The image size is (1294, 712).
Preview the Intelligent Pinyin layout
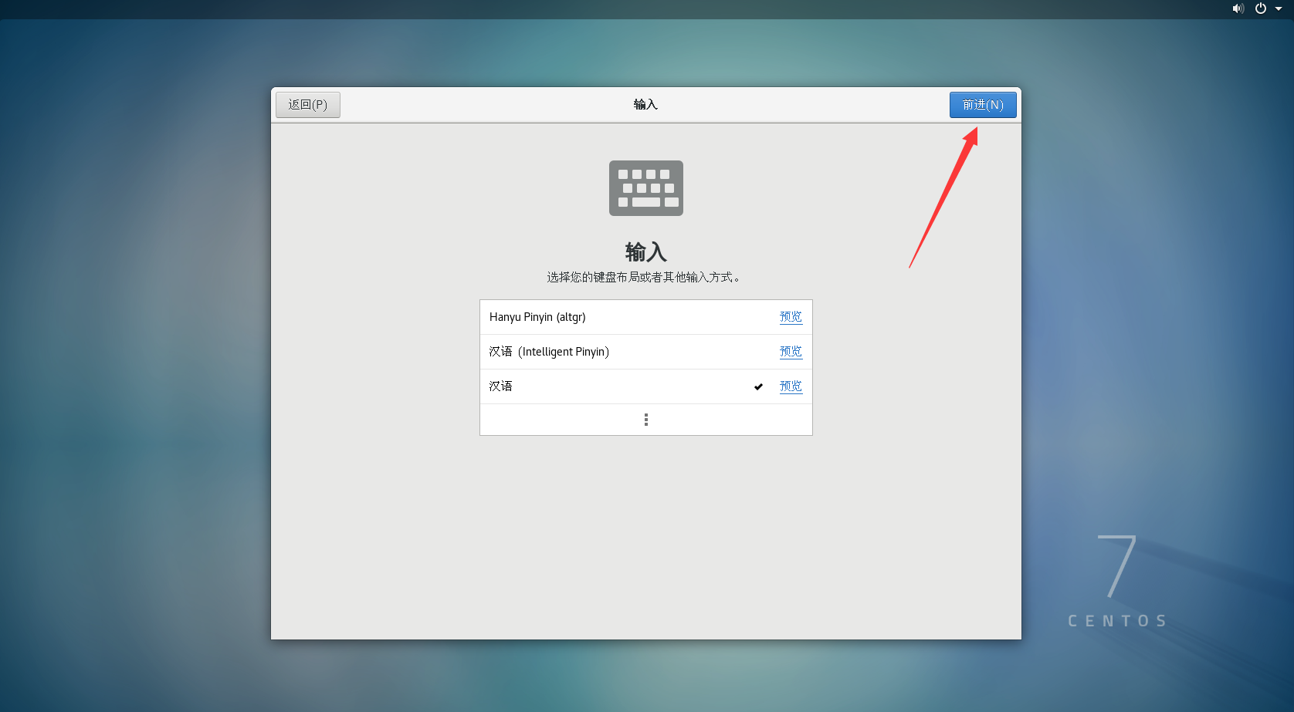pos(791,352)
